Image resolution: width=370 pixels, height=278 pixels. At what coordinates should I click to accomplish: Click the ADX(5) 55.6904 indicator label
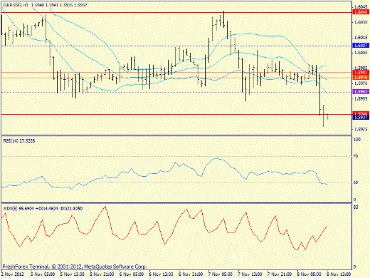[x=19, y=208]
